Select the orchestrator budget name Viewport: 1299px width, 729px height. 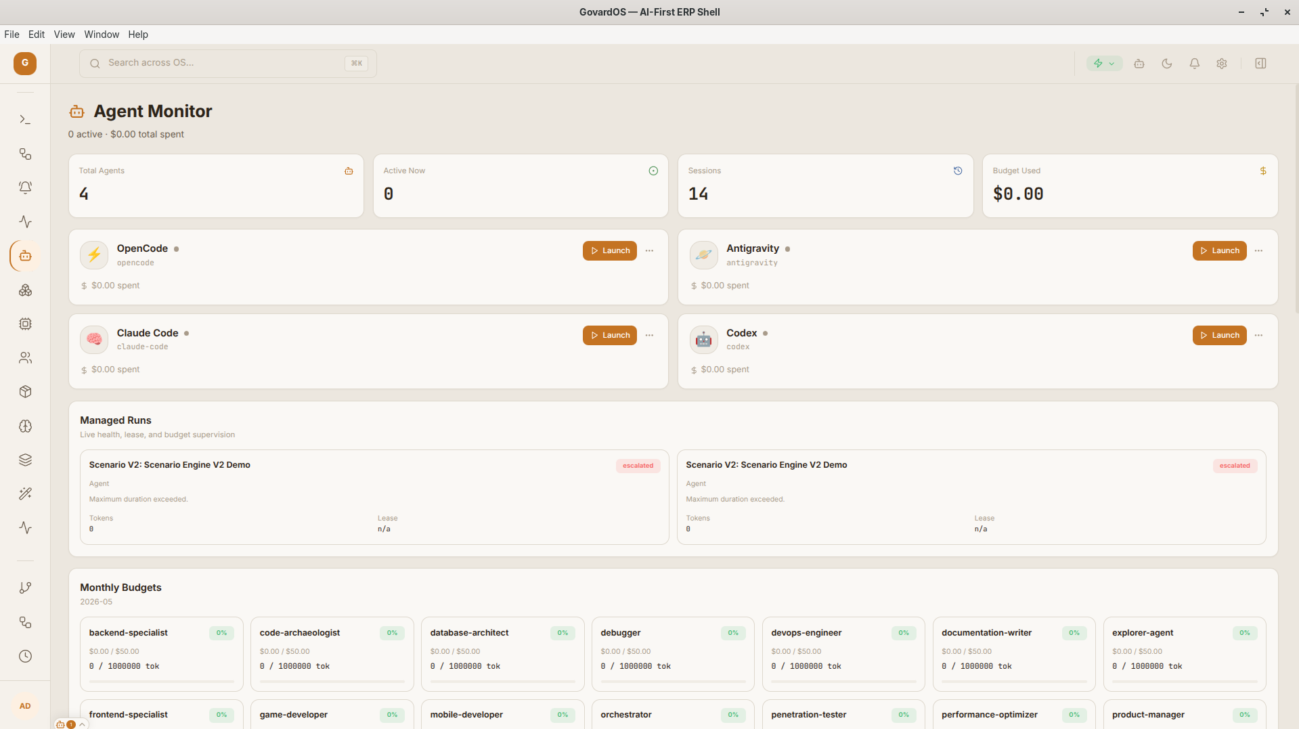pyautogui.click(x=626, y=715)
